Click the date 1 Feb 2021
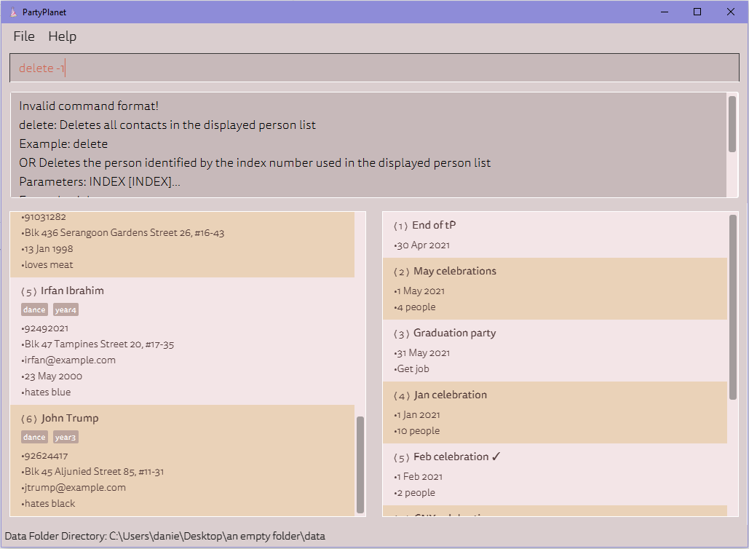 (418, 476)
